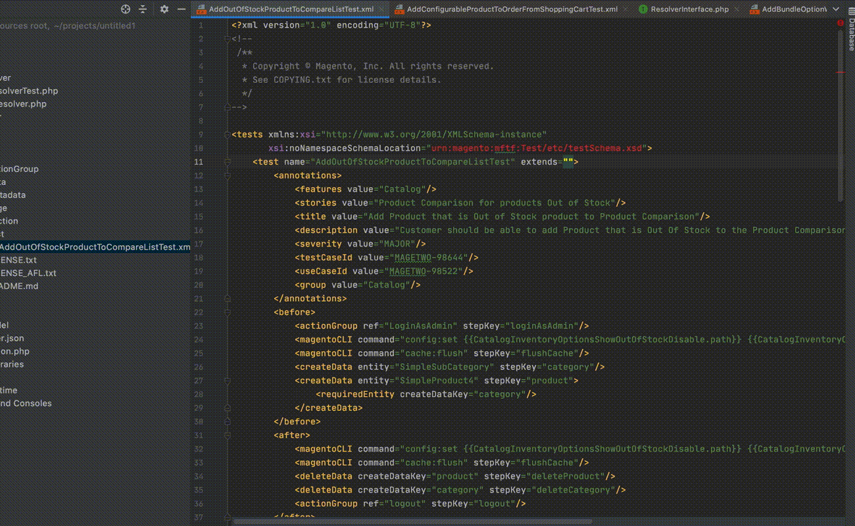Screen dimensions: 855x526
Task: Fold the tests root element at line 9
Action: pyautogui.click(x=228, y=135)
